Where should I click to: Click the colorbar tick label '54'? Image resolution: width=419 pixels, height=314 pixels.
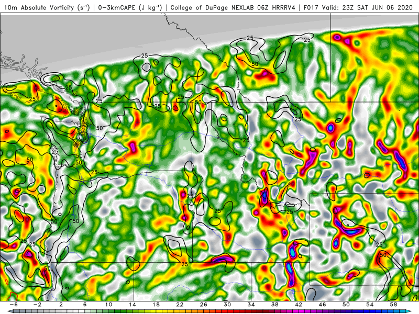(x=370, y=305)
